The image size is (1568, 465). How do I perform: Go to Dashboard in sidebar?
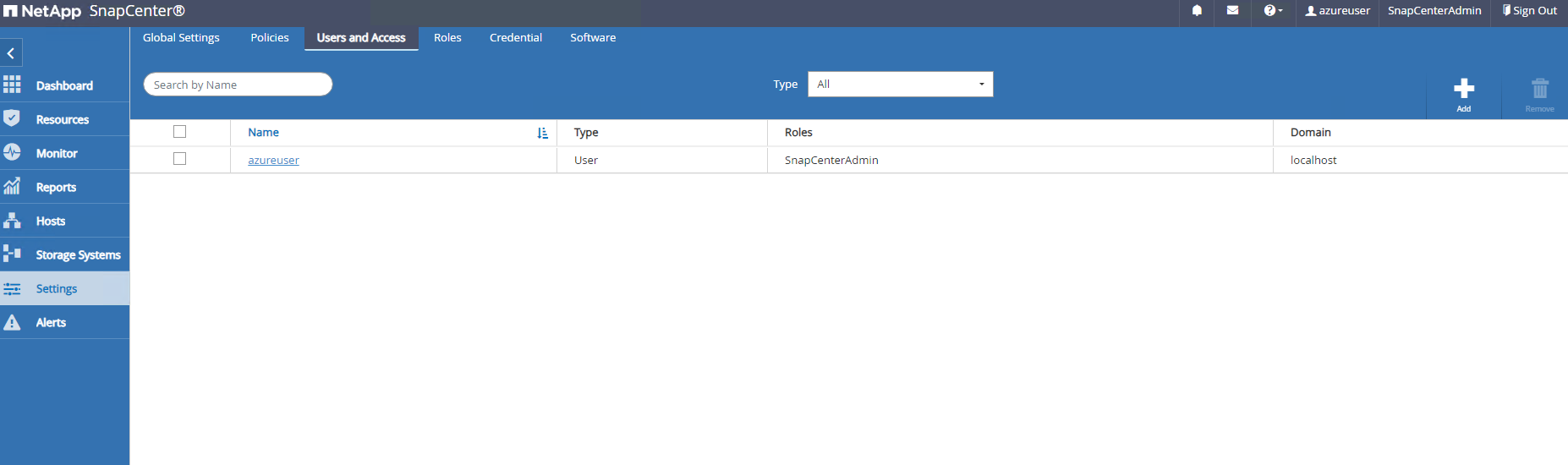tap(64, 85)
